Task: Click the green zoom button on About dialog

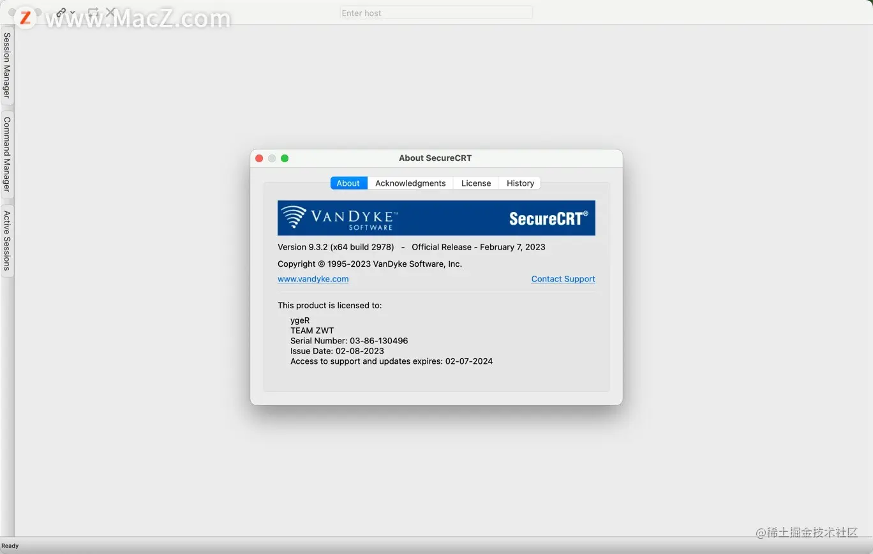Action: point(285,158)
